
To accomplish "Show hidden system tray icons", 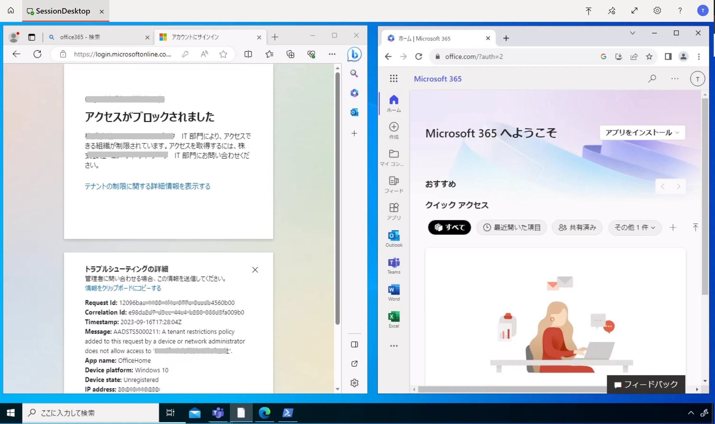I will (x=691, y=413).
